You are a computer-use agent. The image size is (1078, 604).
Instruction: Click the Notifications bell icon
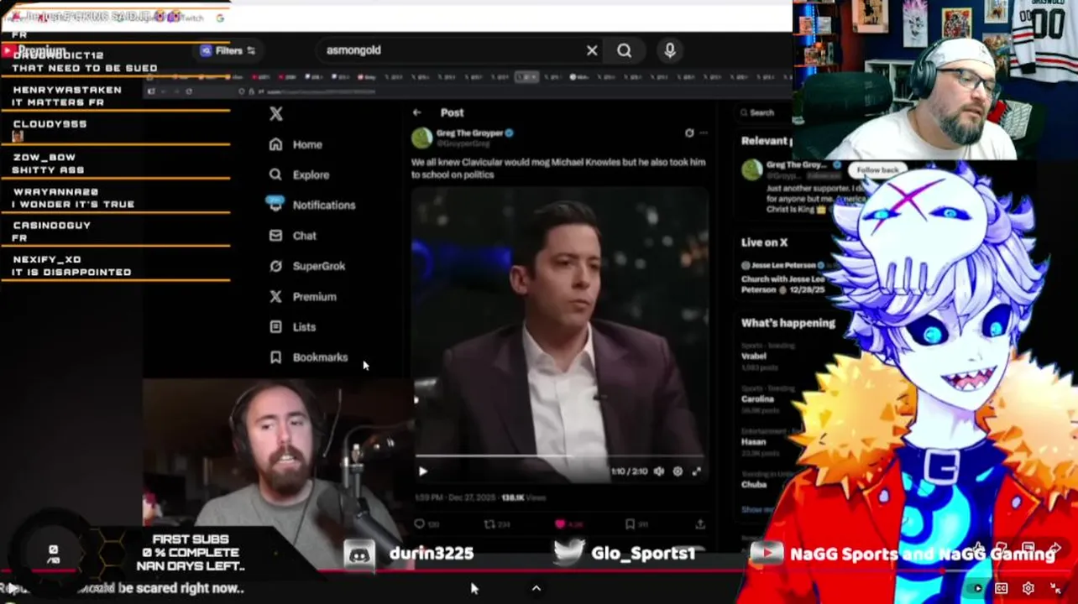point(275,205)
